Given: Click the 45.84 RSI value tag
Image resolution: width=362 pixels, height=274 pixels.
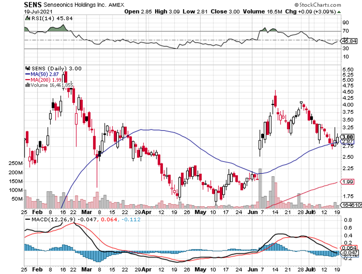Looking at the screenshot, I should pos(348,41).
